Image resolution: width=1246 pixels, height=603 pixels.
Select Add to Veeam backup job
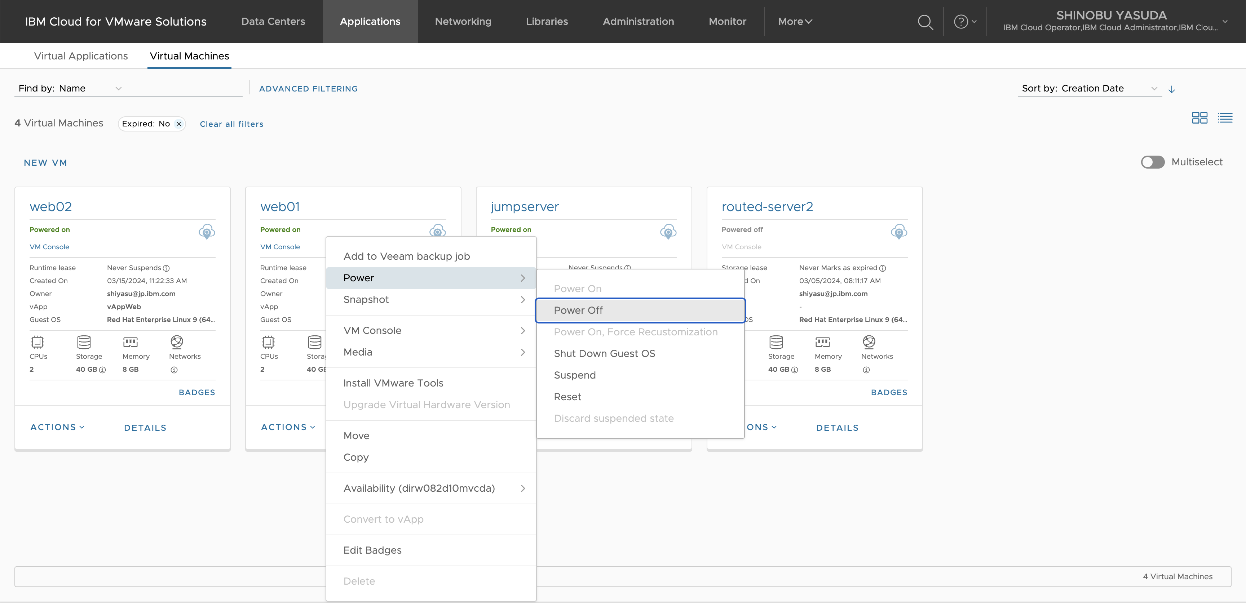431,256
